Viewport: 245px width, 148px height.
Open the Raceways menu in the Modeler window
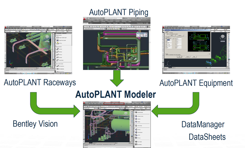(x=117, y=104)
